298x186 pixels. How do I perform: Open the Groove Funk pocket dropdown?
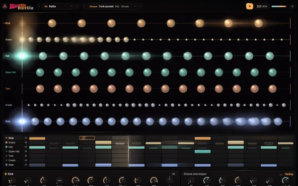click(113, 6)
